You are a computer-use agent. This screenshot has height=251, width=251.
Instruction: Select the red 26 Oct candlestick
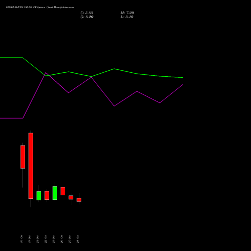pyautogui.click(x=63, y=191)
